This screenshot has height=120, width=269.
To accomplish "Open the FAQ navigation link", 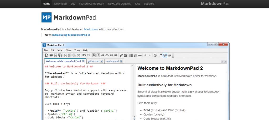I will pyautogui.click(x=137, y=4).
